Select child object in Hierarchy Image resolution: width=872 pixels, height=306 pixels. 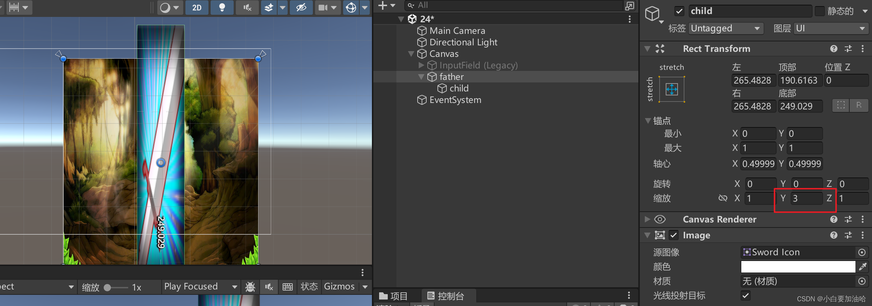[459, 88]
